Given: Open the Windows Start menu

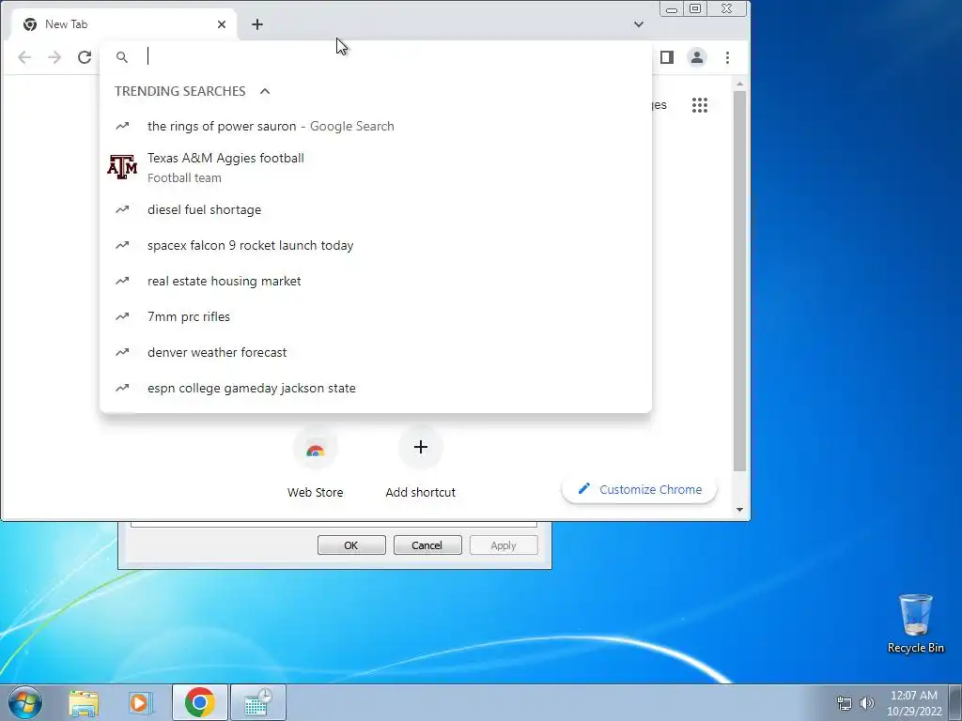Looking at the screenshot, I should (x=25, y=702).
